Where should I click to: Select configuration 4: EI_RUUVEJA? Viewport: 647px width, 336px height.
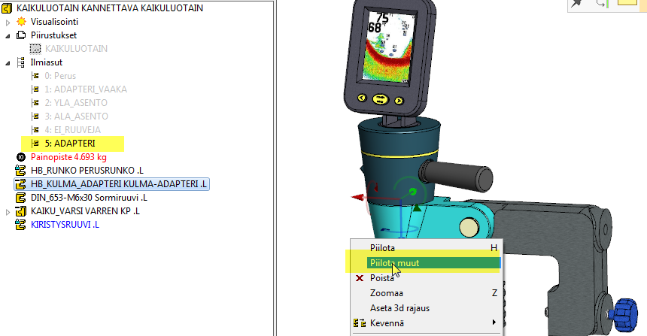coord(73,130)
